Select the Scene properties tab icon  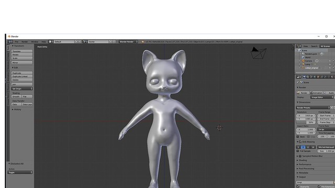(311, 77)
